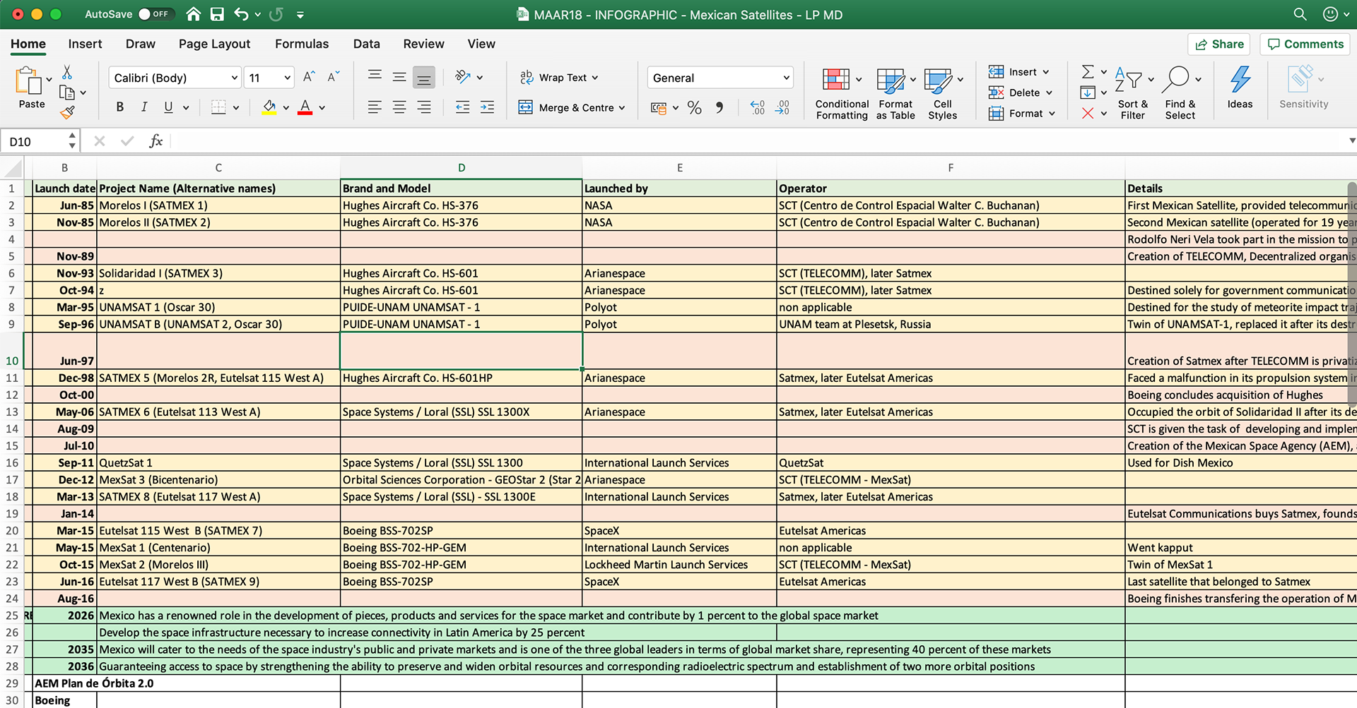Open the Home icon in title bar
Viewport: 1357px width, 708px height.
click(x=193, y=14)
